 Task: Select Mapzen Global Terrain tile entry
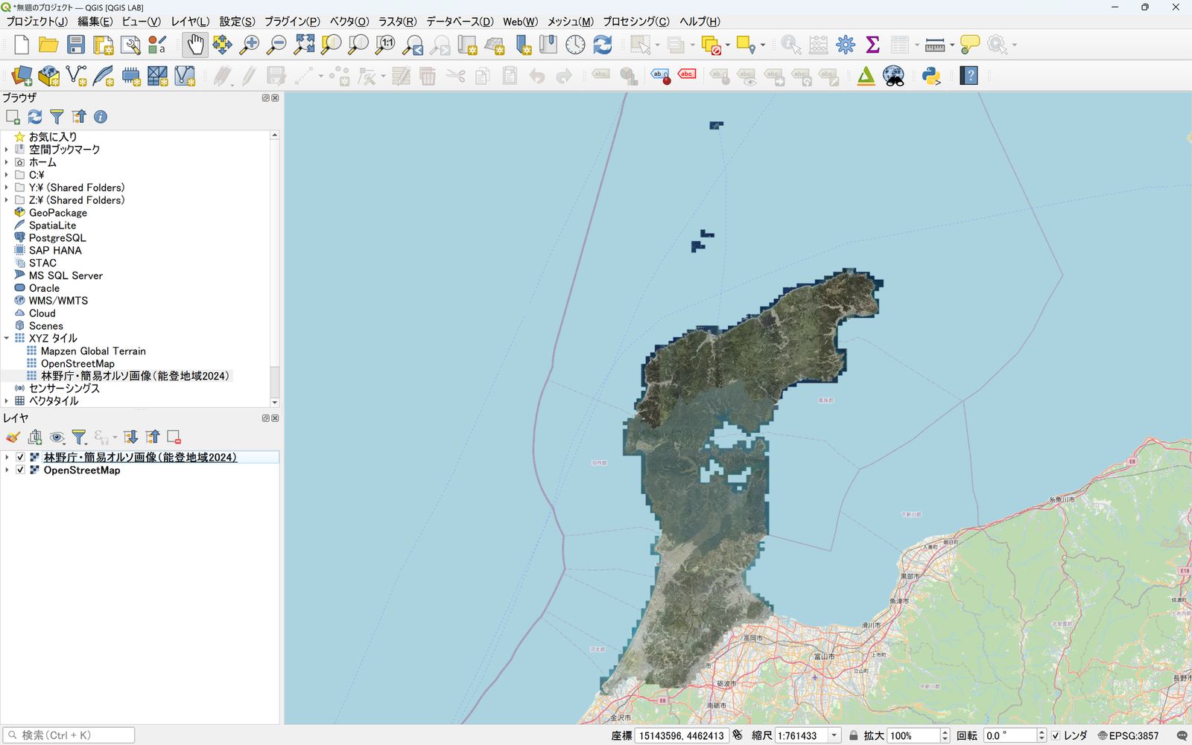click(x=93, y=351)
